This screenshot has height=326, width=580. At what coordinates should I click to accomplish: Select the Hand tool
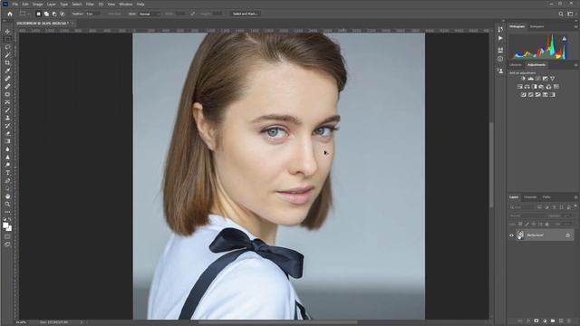pos(7,197)
